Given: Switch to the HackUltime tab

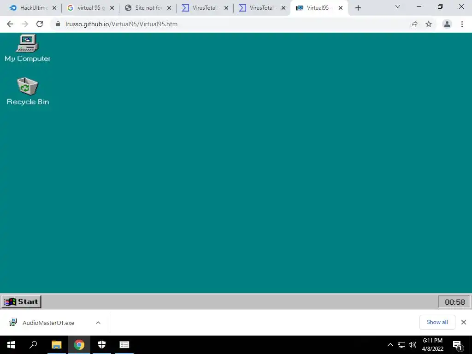Looking at the screenshot, I should [x=32, y=8].
